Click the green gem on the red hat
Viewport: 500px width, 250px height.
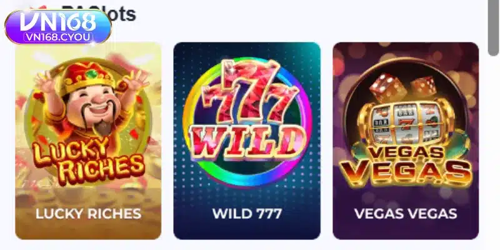[91, 74]
